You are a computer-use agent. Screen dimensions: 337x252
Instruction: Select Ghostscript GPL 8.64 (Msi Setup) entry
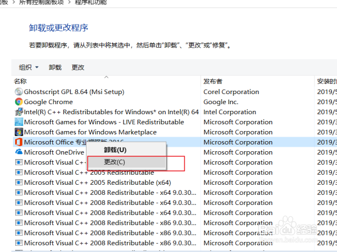coord(74,92)
